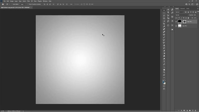Image resolution: width=199 pixels, height=112 pixels.
Task: Open the Normal blend mode dropdown
Action: point(182,15)
